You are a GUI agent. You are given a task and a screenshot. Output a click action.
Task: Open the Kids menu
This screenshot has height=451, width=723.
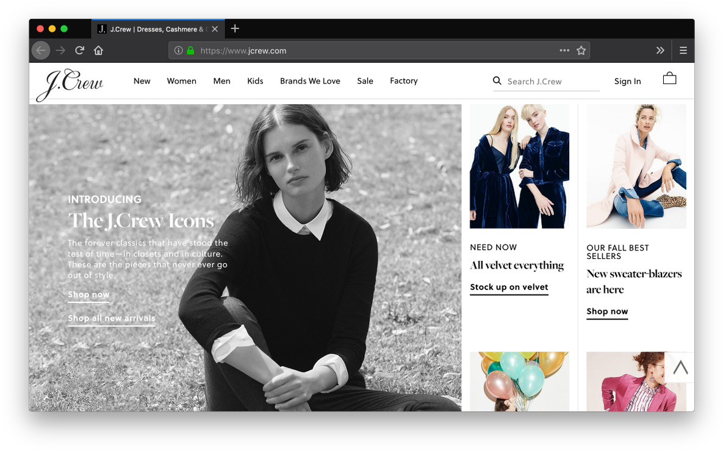255,81
